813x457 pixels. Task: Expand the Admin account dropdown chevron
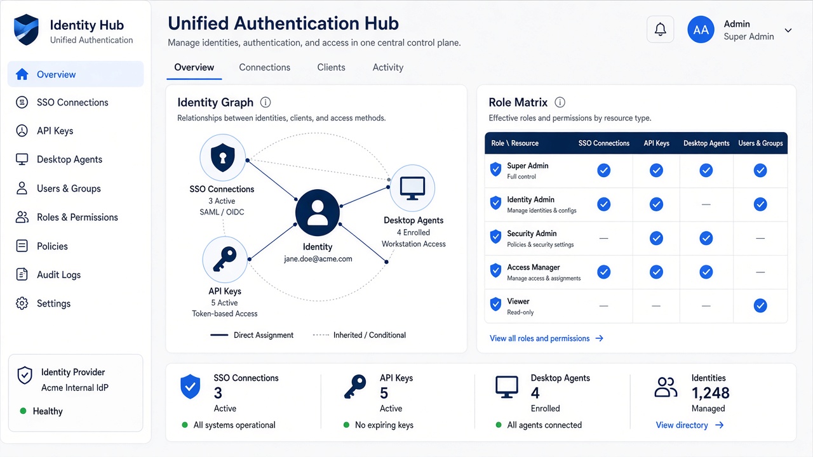point(788,30)
